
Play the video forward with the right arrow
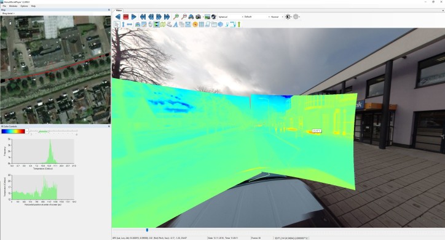(x=134, y=17)
